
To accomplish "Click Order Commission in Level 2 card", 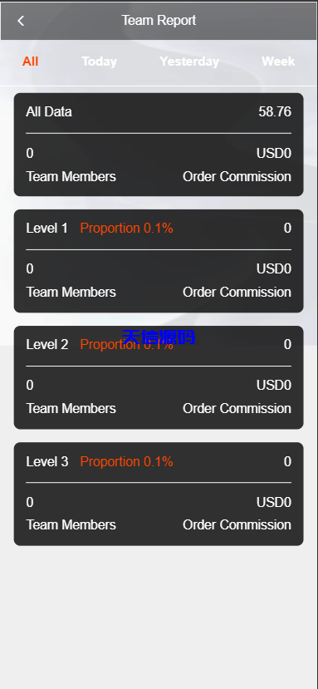I will [x=237, y=409].
